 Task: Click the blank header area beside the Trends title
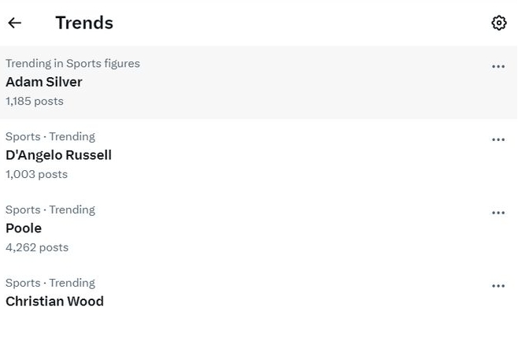(x=299, y=23)
